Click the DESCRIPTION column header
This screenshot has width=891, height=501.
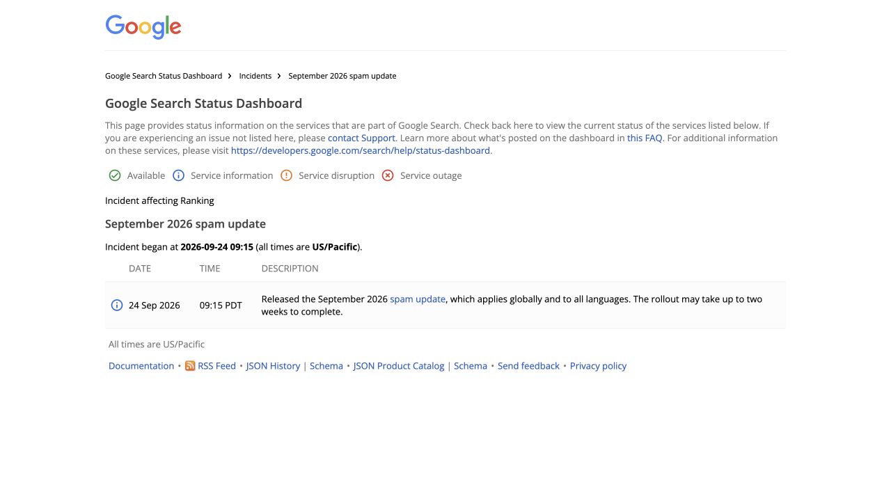pos(290,269)
